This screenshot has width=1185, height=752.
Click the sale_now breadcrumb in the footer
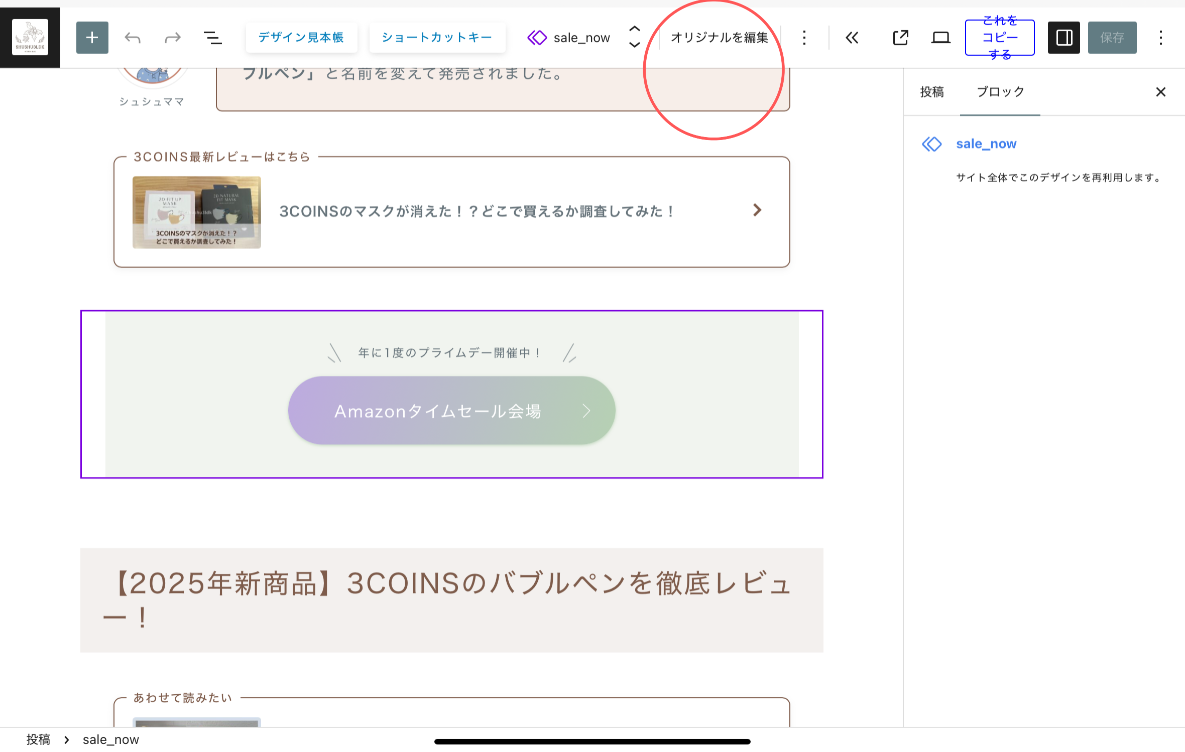[111, 739]
